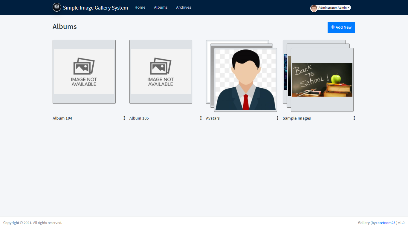The image size is (408, 229).
Task: Open the three-dot menu for Avatars album
Action: (278, 118)
